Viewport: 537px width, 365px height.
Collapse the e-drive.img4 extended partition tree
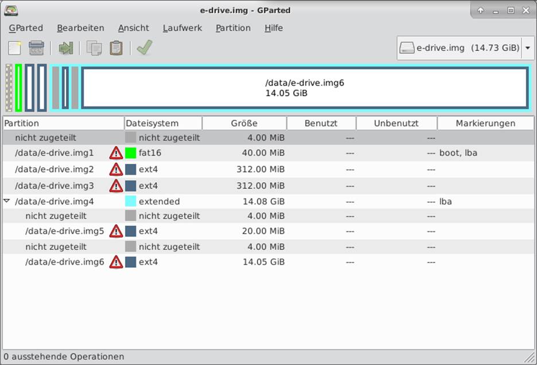[x=7, y=202]
